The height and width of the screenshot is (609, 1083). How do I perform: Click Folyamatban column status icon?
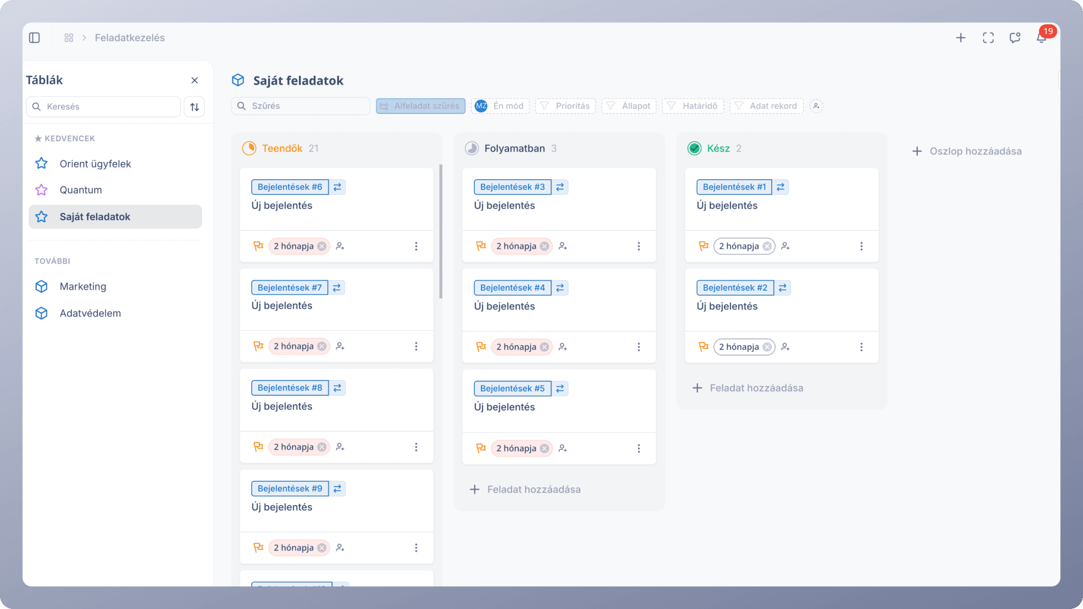coord(472,148)
